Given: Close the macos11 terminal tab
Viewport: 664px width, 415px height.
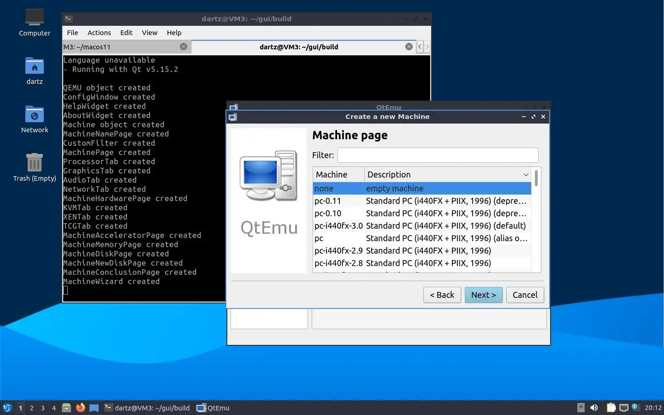Looking at the screenshot, I should (184, 47).
